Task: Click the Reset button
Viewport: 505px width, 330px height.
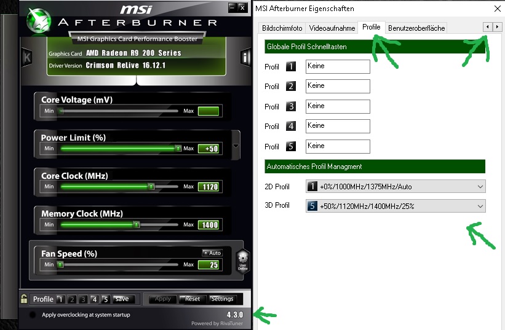Action: coord(193,299)
